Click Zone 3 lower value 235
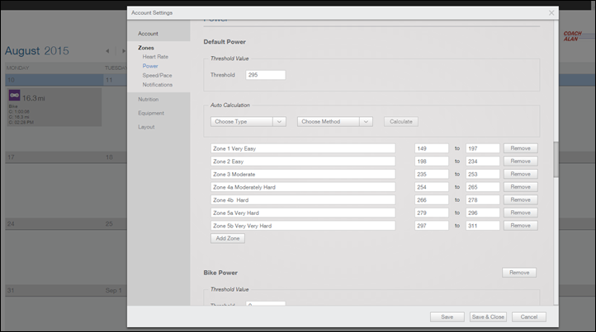Screen dimensions: 596x332 432,174
